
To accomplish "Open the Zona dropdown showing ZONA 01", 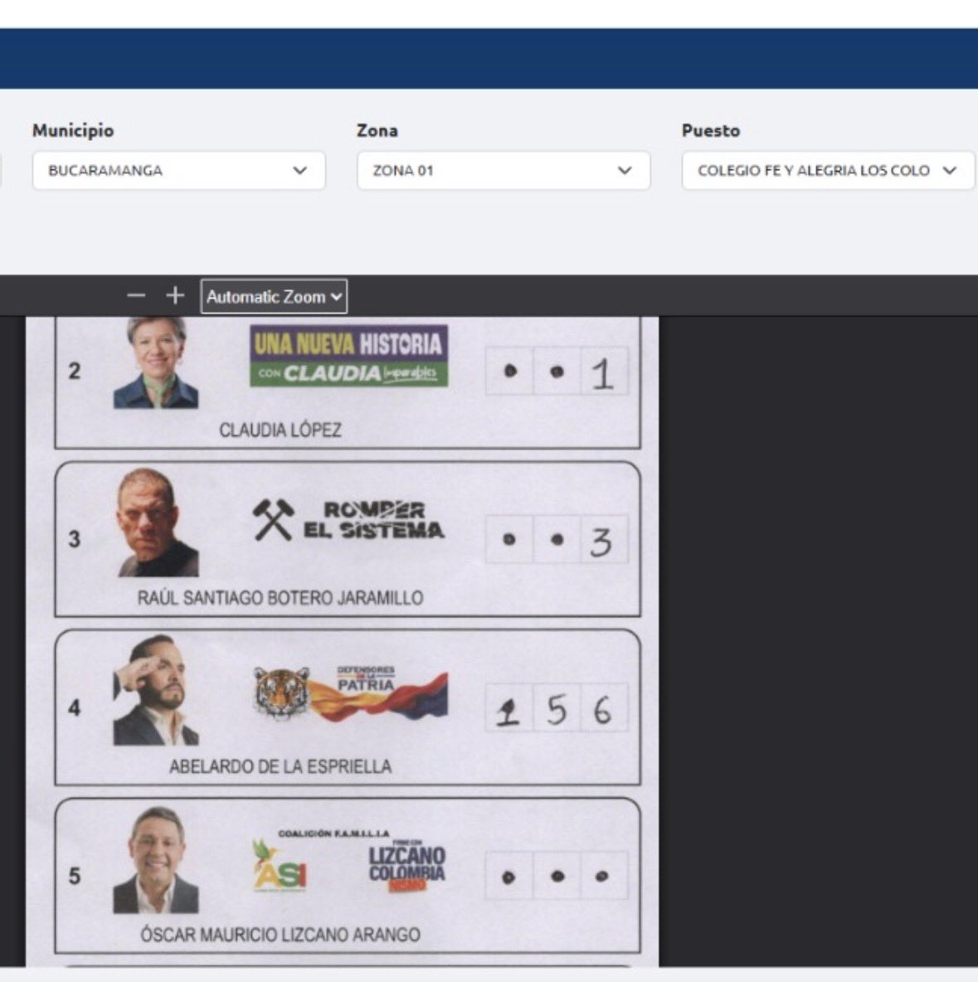I will click(x=503, y=170).
